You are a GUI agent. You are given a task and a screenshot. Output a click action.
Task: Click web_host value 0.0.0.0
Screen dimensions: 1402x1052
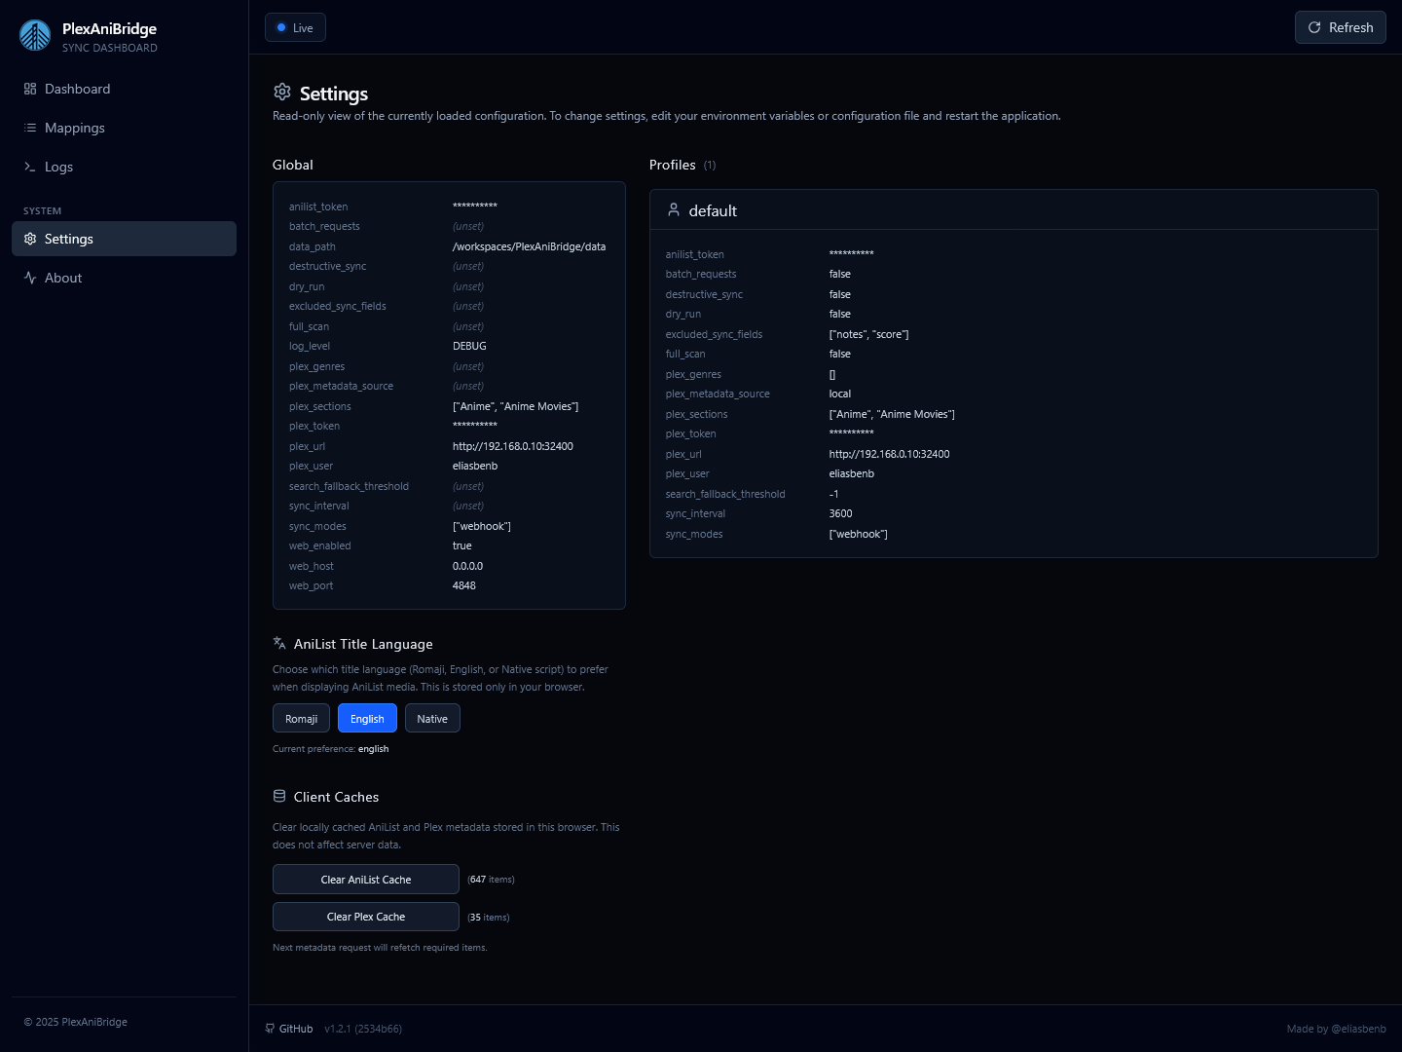coord(467,566)
